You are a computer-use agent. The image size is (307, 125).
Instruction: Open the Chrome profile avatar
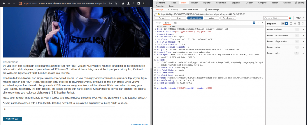[144, 4]
